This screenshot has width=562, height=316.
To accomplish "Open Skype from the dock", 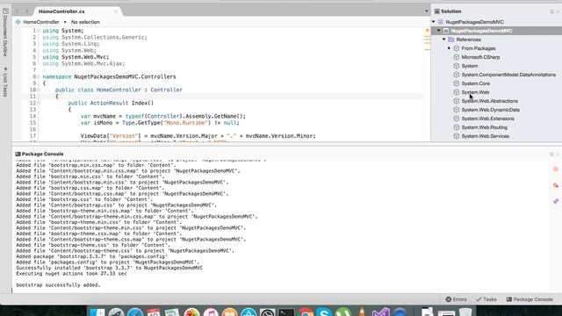I will 324,312.
